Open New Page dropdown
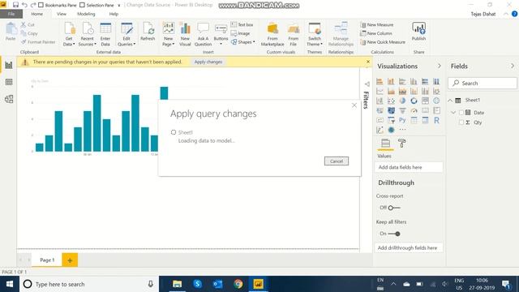 [169, 34]
